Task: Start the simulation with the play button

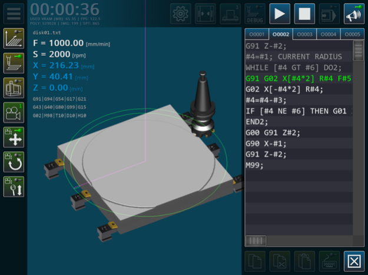Action: [280, 14]
